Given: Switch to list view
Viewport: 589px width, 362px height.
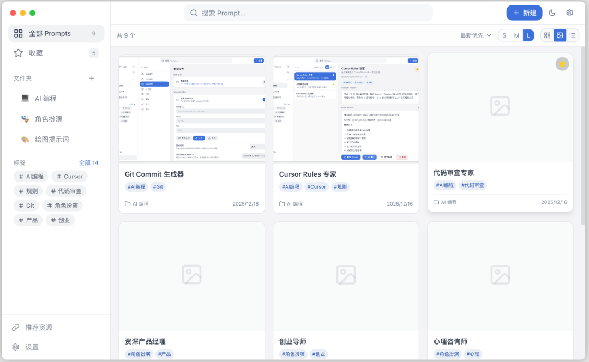Looking at the screenshot, I should click(573, 35).
